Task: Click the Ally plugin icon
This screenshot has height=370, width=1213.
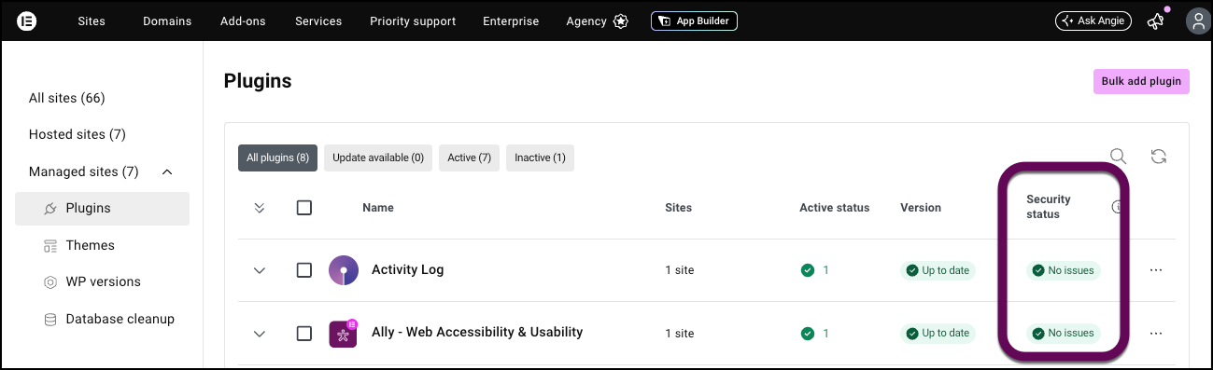Action: (x=344, y=333)
